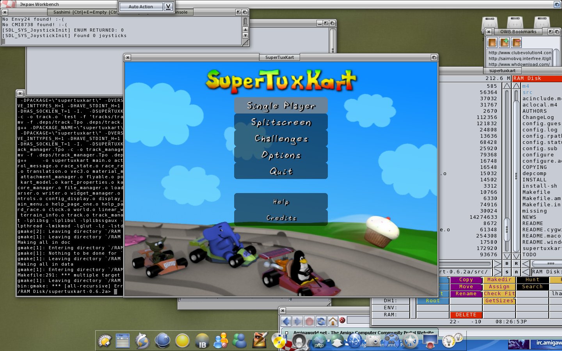
Task: Stop page loading with the red stop icon
Action: [x=309, y=321]
